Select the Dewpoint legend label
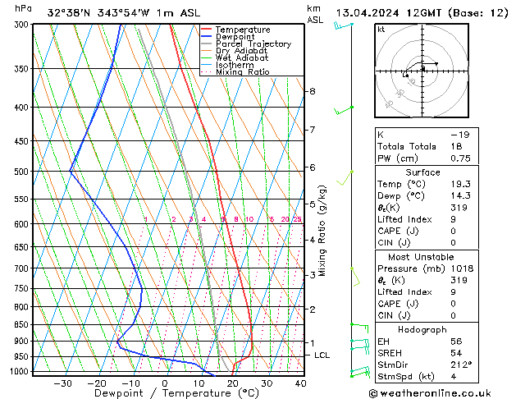This screenshot has height=399, width=516. coord(235,37)
